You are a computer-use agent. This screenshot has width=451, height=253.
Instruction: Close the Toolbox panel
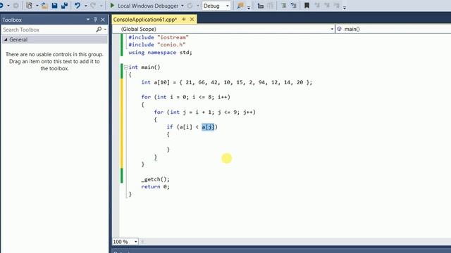[x=103, y=20]
